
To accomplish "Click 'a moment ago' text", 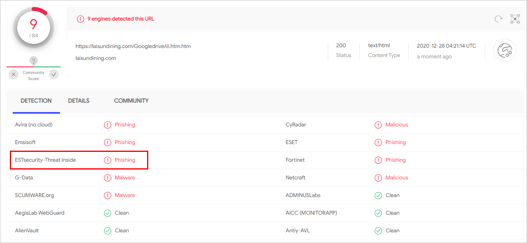I will coord(434,57).
